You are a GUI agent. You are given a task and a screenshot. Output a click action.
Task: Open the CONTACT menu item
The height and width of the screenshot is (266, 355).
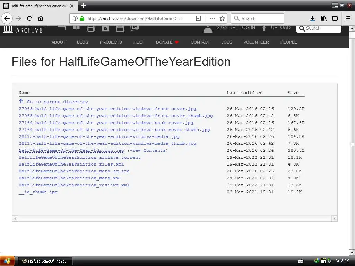click(200, 42)
